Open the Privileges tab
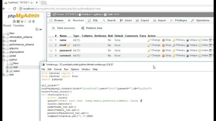This screenshot has height=121, width=216. pyautogui.click(x=179, y=21)
